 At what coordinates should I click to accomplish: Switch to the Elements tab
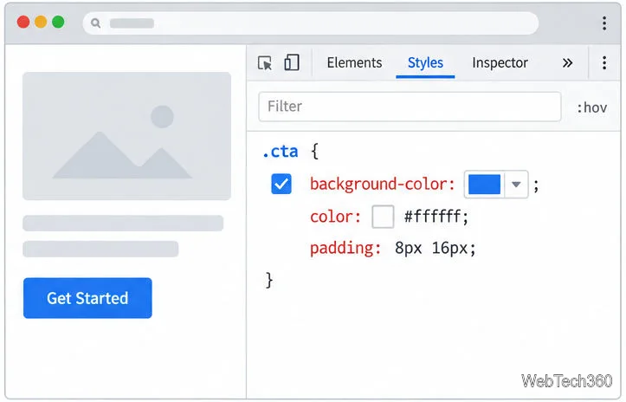coord(354,62)
